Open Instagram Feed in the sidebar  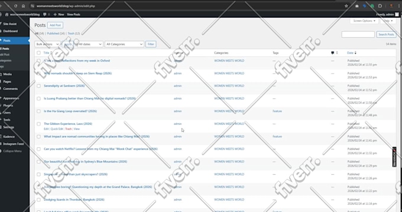point(14,144)
